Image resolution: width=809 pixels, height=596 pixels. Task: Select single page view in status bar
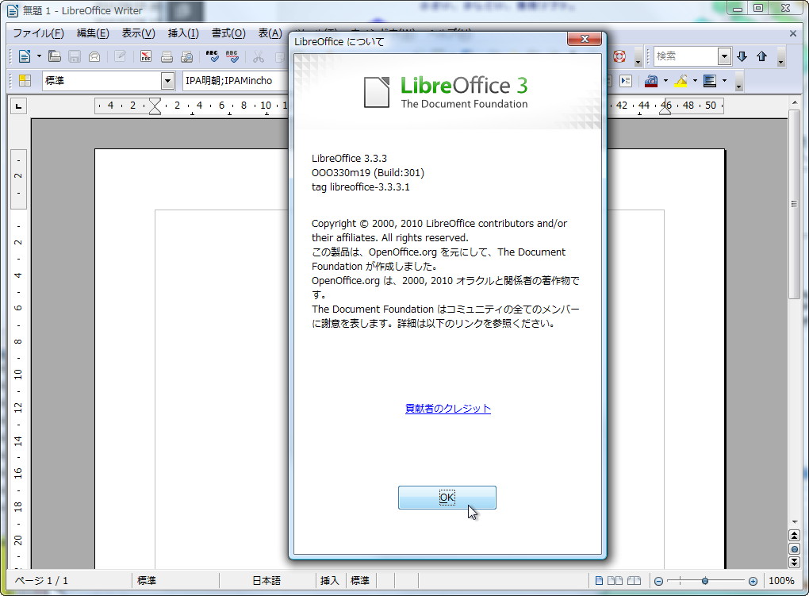[600, 580]
